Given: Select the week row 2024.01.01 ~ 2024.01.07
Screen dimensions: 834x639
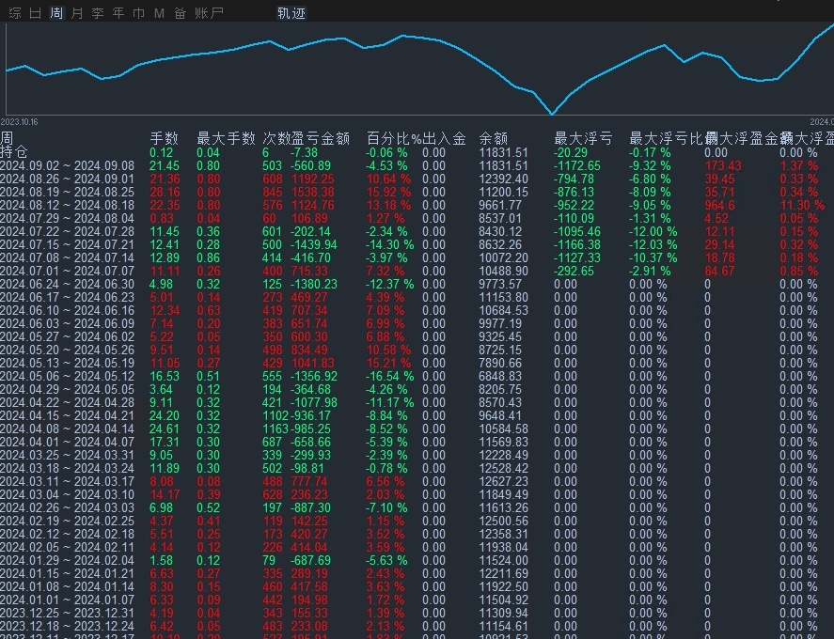Looking at the screenshot, I should [417, 600].
